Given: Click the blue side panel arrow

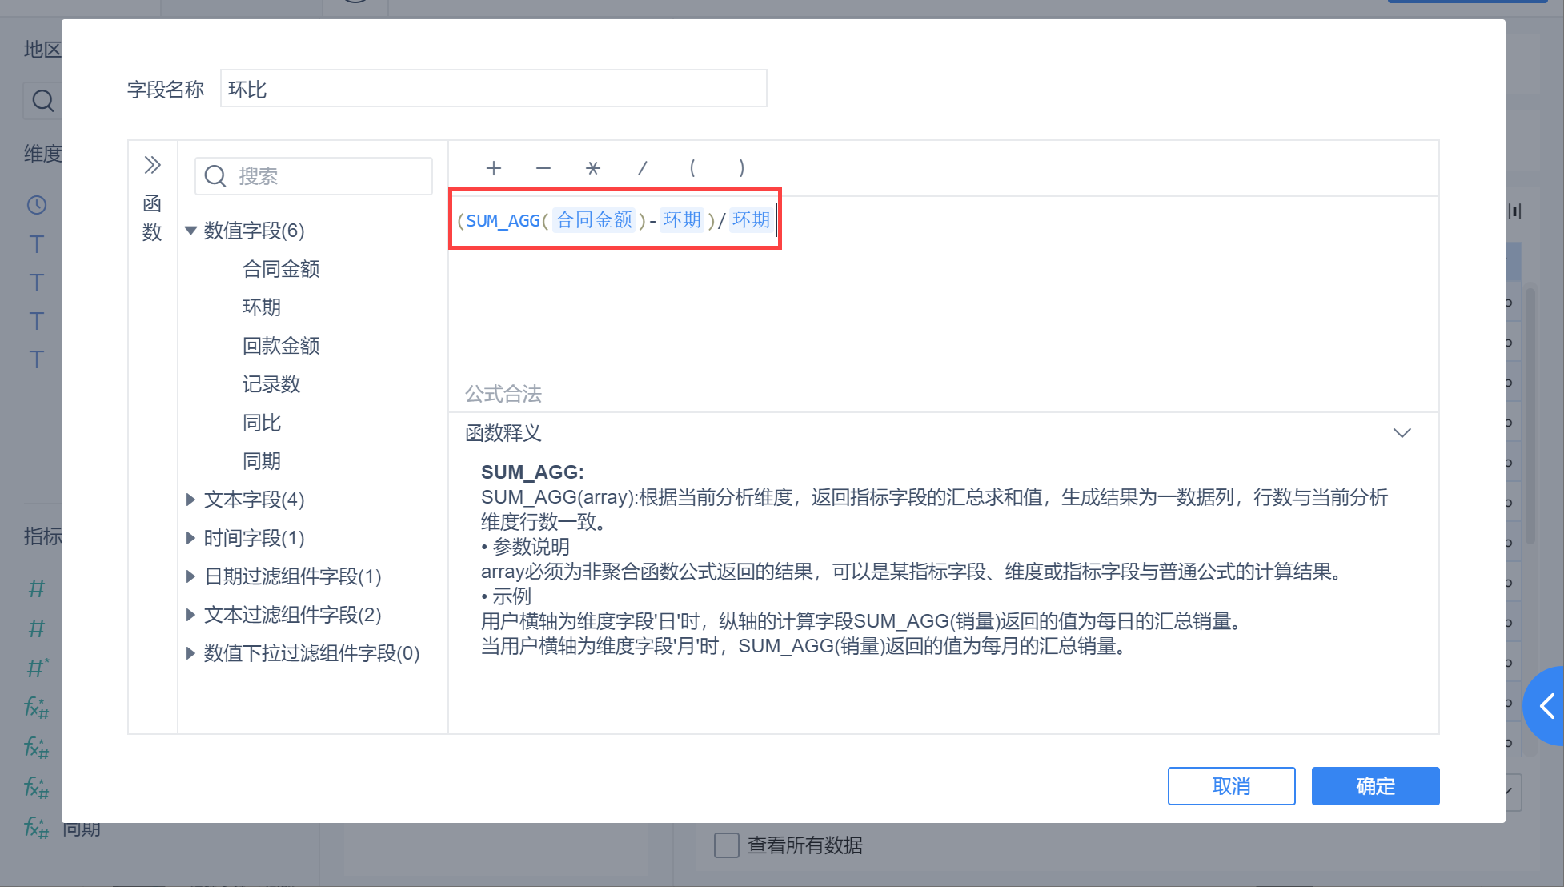Looking at the screenshot, I should click(1547, 706).
